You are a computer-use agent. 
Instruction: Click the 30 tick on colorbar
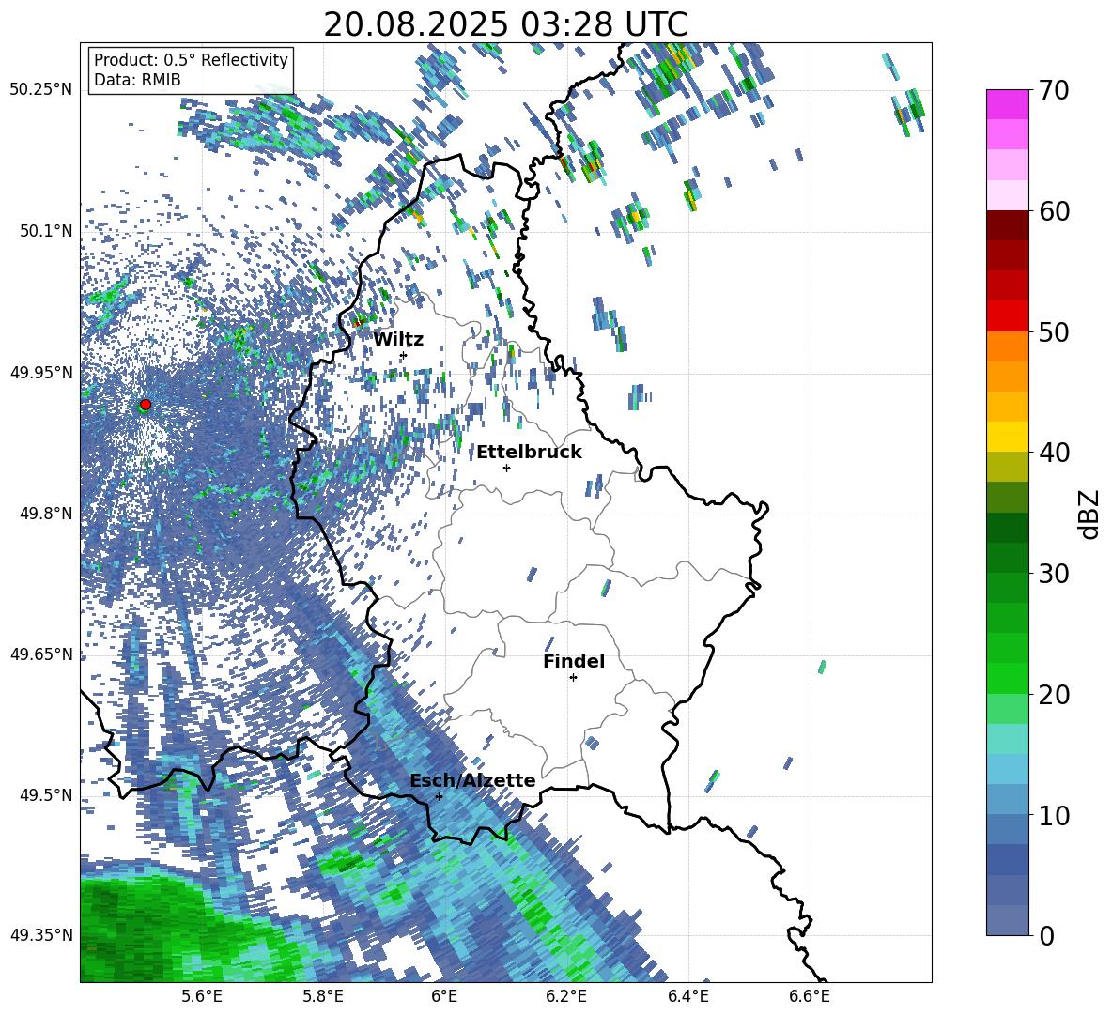tap(1054, 574)
